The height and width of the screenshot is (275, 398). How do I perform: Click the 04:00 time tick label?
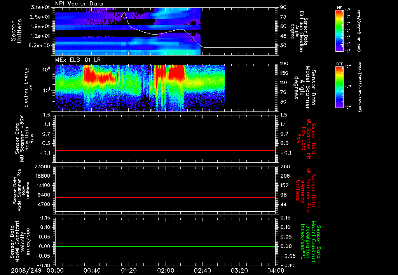(x=276, y=270)
